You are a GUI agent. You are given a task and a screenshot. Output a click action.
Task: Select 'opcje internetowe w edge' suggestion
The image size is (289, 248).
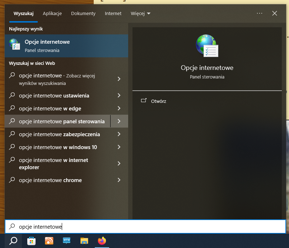[x=57, y=108]
